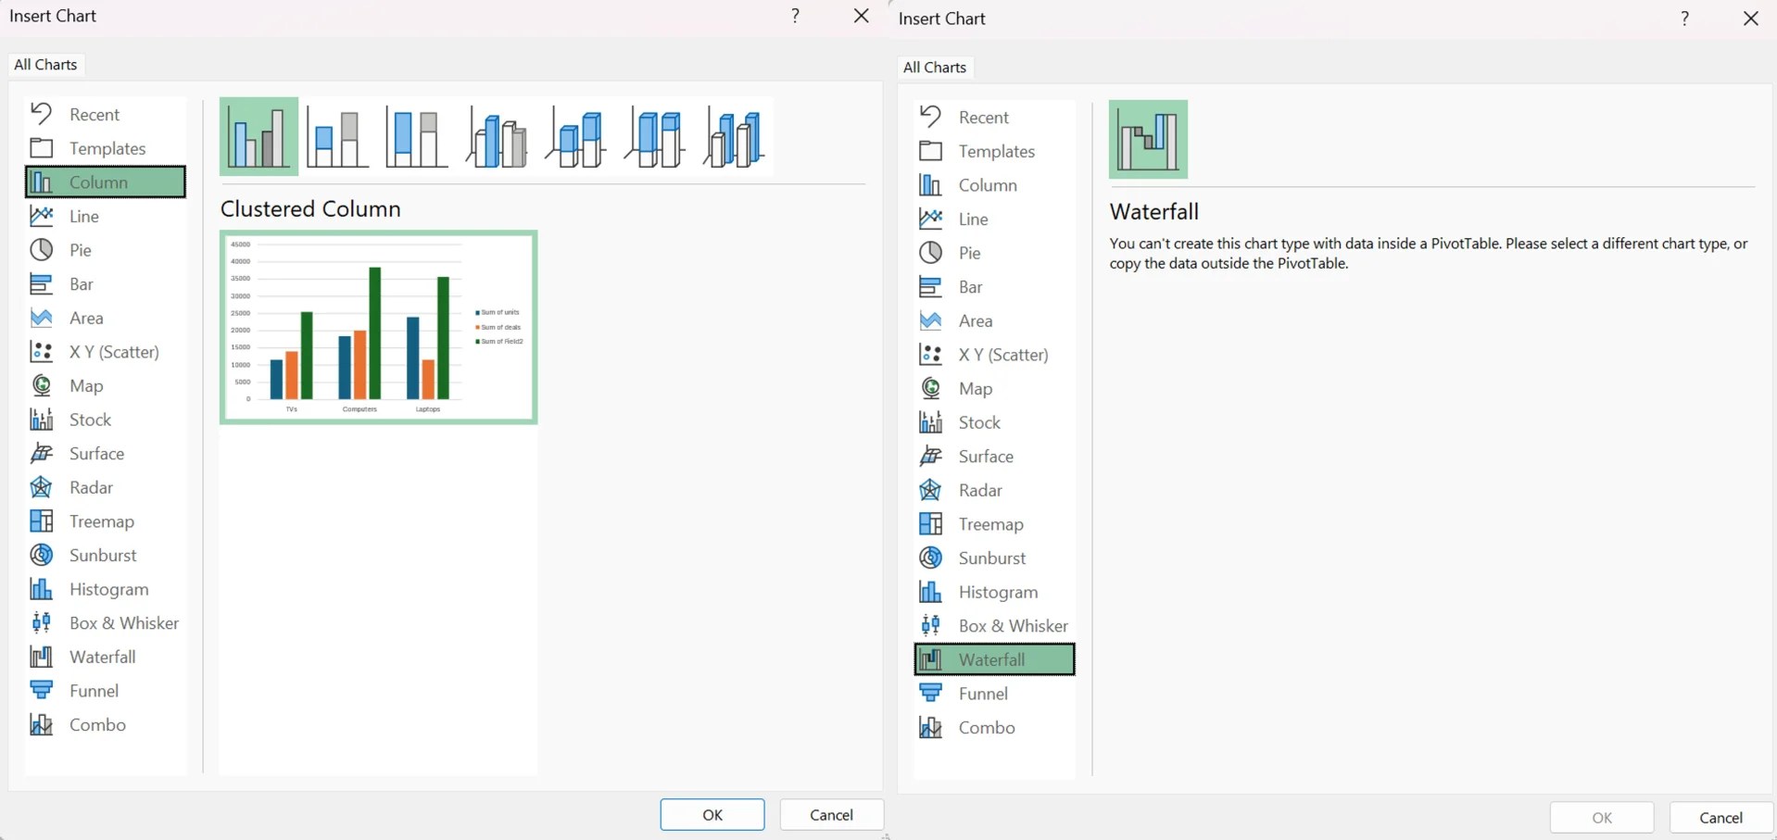
Task: Select the Map chart type
Action: point(84,385)
